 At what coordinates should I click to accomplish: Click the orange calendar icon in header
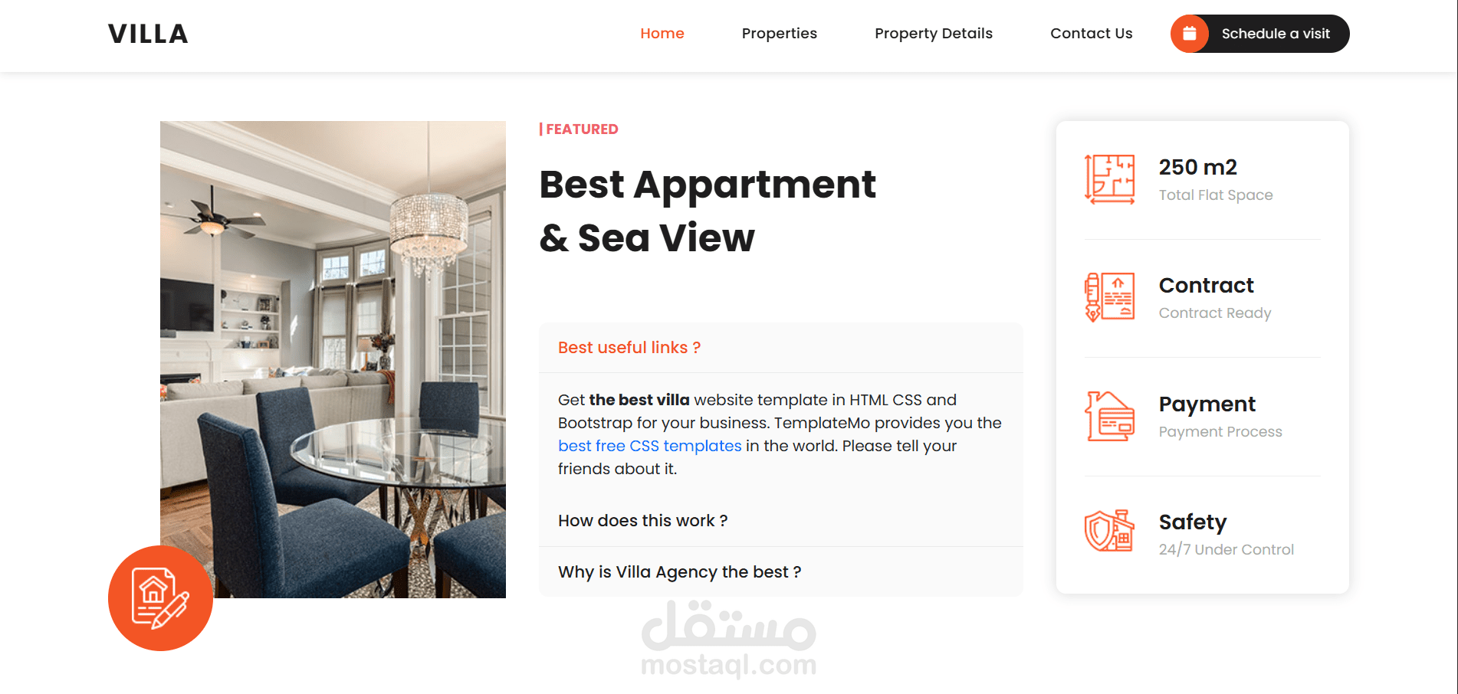click(x=1189, y=34)
